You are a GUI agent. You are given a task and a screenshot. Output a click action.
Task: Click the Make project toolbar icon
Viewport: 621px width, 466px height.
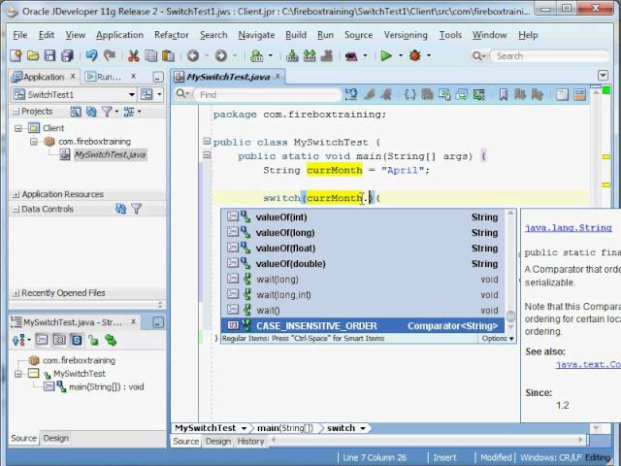[x=292, y=56]
